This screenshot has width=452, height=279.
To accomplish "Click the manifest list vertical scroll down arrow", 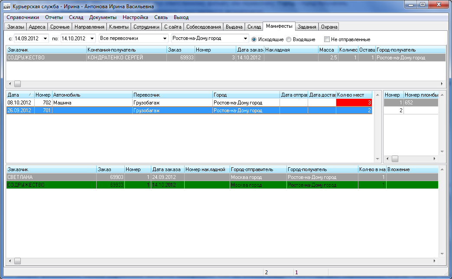I will point(377,159).
